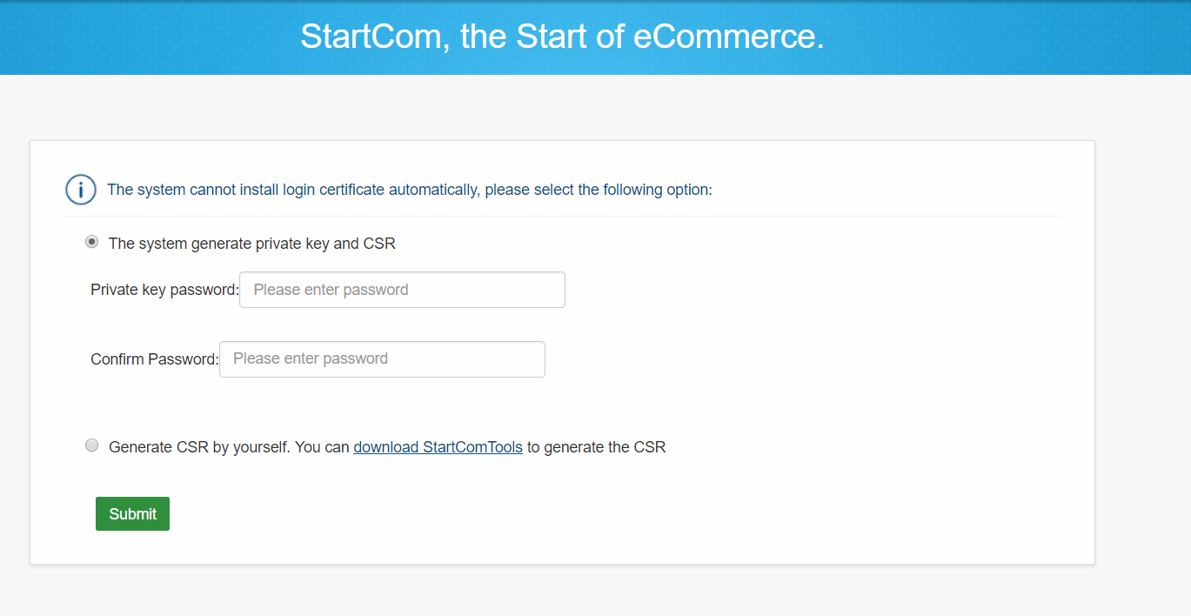
Task: Focus the Confirm Password field
Action: coord(382,358)
